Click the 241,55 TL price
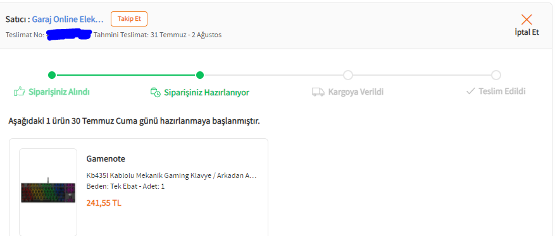 [x=104, y=203]
